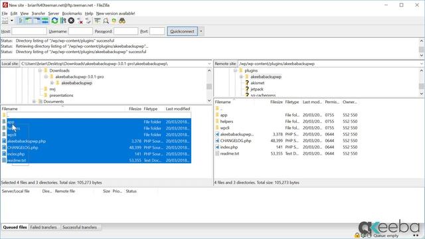425x239 pixels.
Task: Click remote readme.txt file icon
Action: pos(217,153)
